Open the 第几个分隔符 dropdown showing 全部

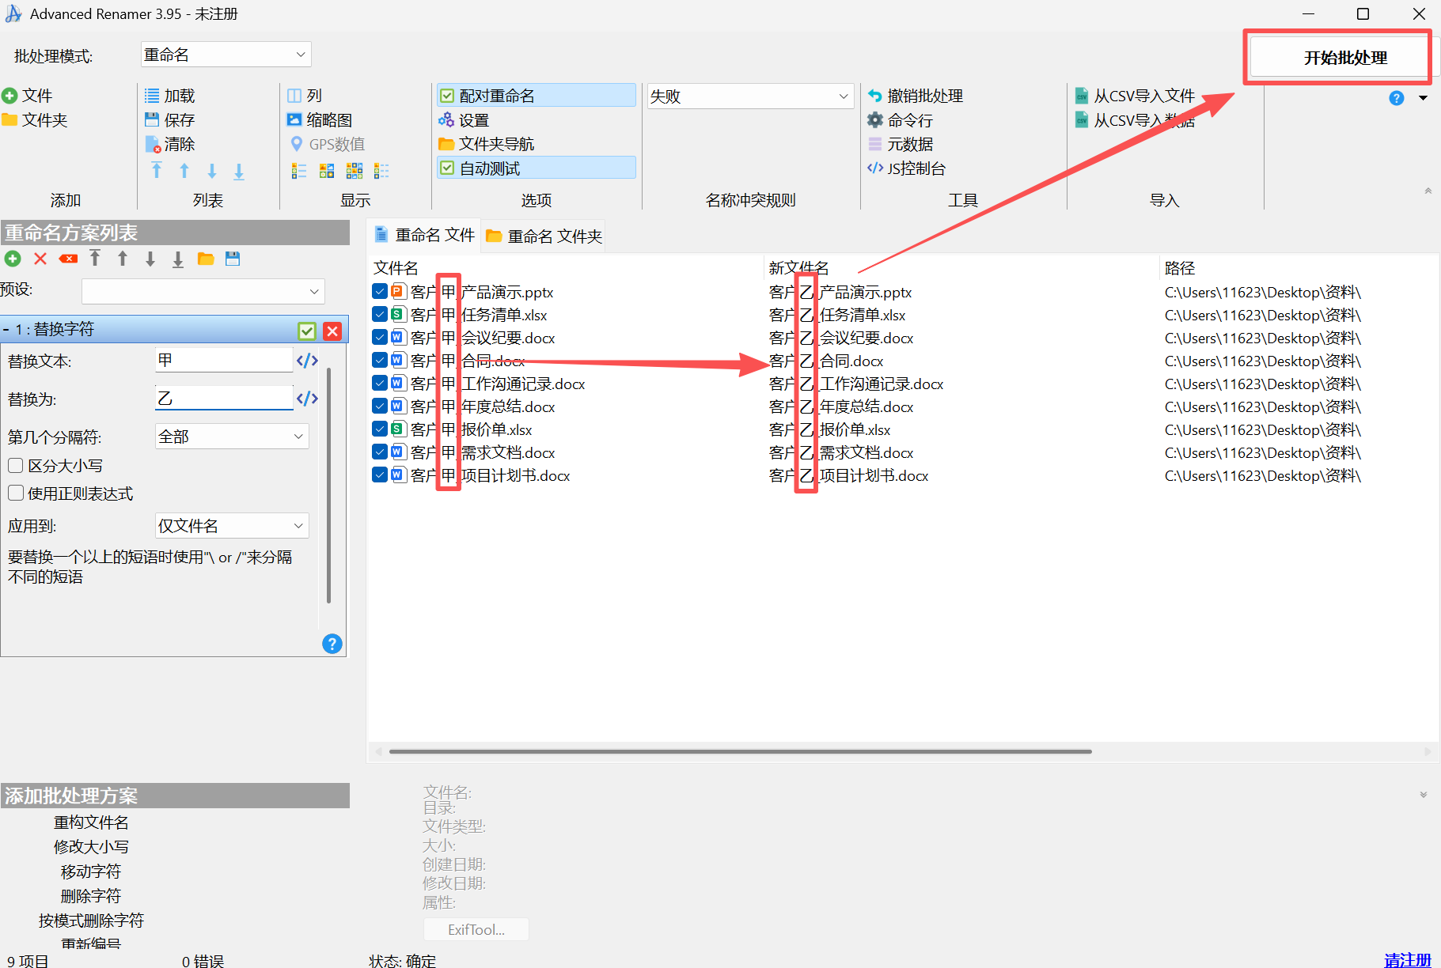click(232, 437)
